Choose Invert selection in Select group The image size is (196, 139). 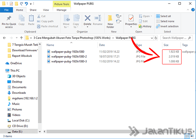tap(167, 26)
